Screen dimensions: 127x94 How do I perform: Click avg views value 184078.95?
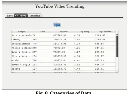60,44
